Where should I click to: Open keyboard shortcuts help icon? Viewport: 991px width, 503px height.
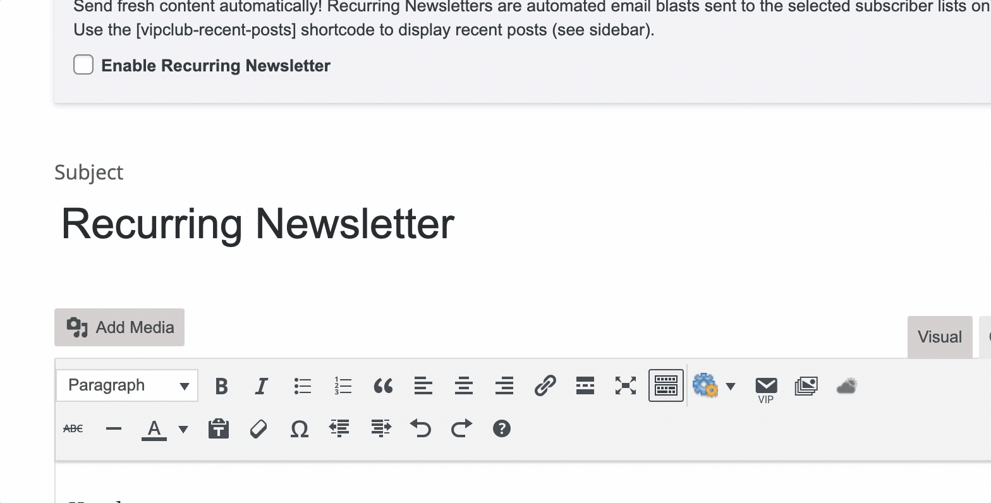[501, 429]
